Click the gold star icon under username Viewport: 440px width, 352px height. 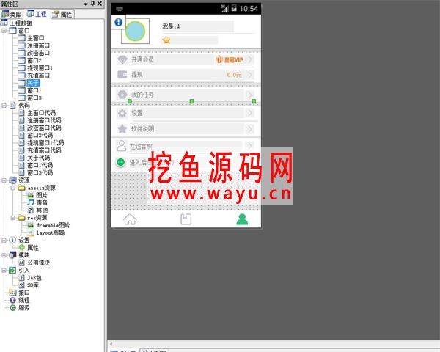click(166, 40)
